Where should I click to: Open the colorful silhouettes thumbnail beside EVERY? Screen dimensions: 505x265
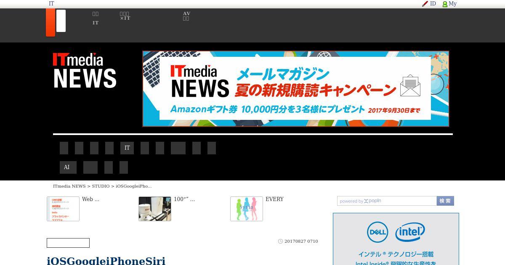247,209
